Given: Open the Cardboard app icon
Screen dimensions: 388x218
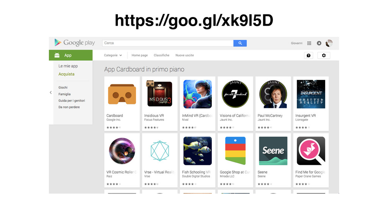Looking at the screenshot, I should point(122,94).
